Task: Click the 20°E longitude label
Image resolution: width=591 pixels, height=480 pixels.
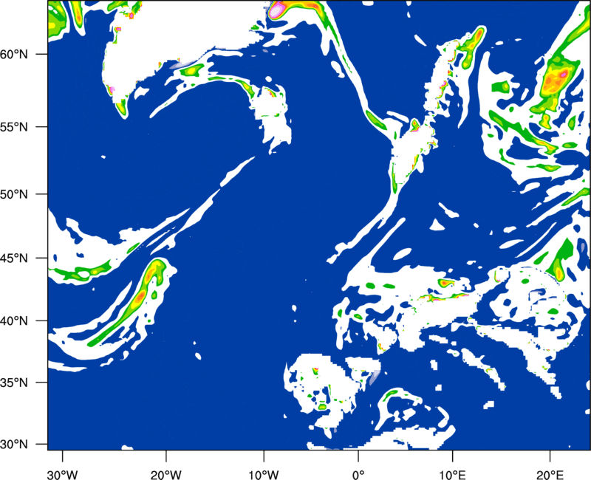Action: click(550, 475)
